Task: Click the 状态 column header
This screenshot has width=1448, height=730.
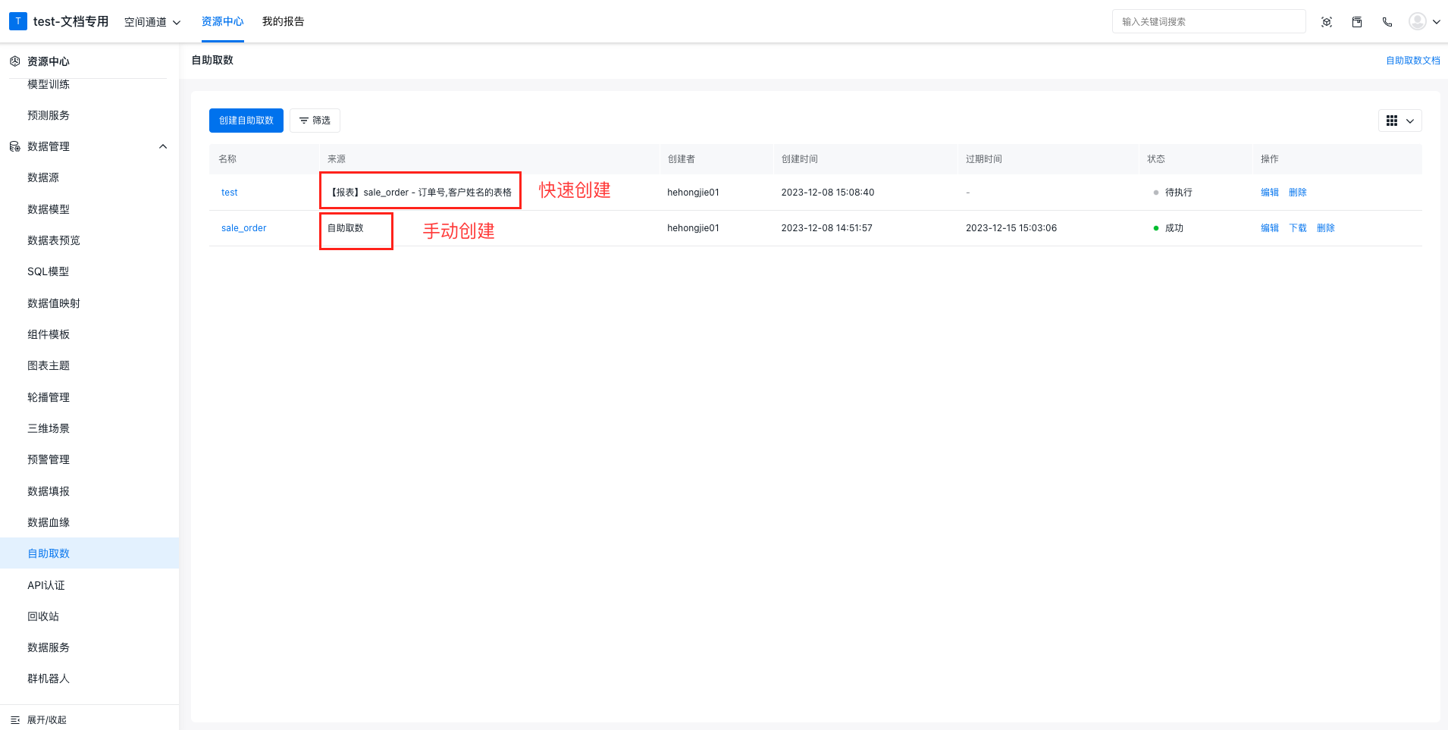Action: point(1156,159)
